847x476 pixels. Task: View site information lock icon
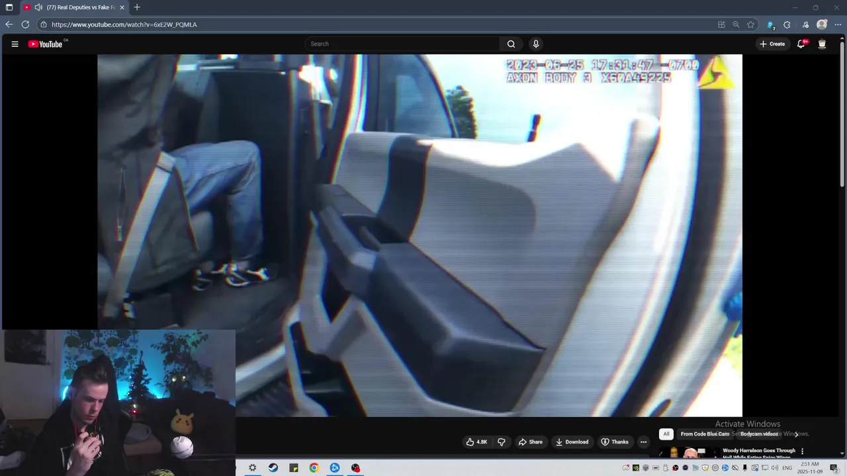(44, 24)
